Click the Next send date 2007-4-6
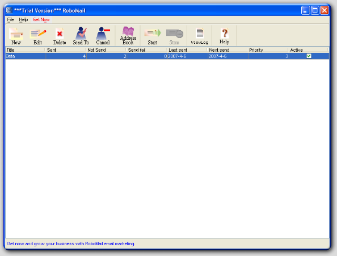This screenshot has height=256, width=337. [x=217, y=56]
